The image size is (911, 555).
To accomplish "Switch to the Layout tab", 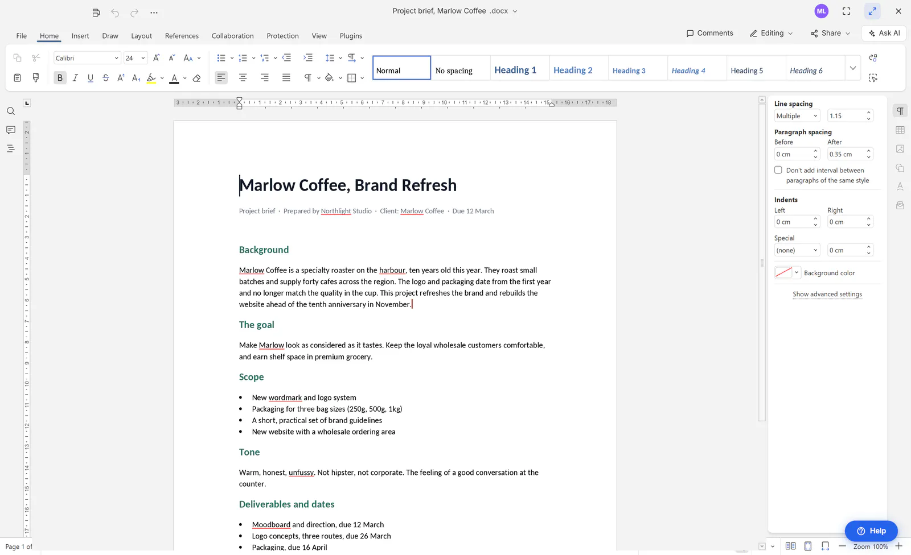I will point(141,36).
